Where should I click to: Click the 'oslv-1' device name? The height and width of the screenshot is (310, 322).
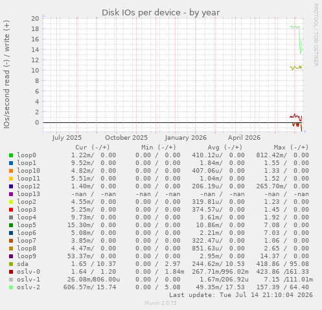coord(29,280)
